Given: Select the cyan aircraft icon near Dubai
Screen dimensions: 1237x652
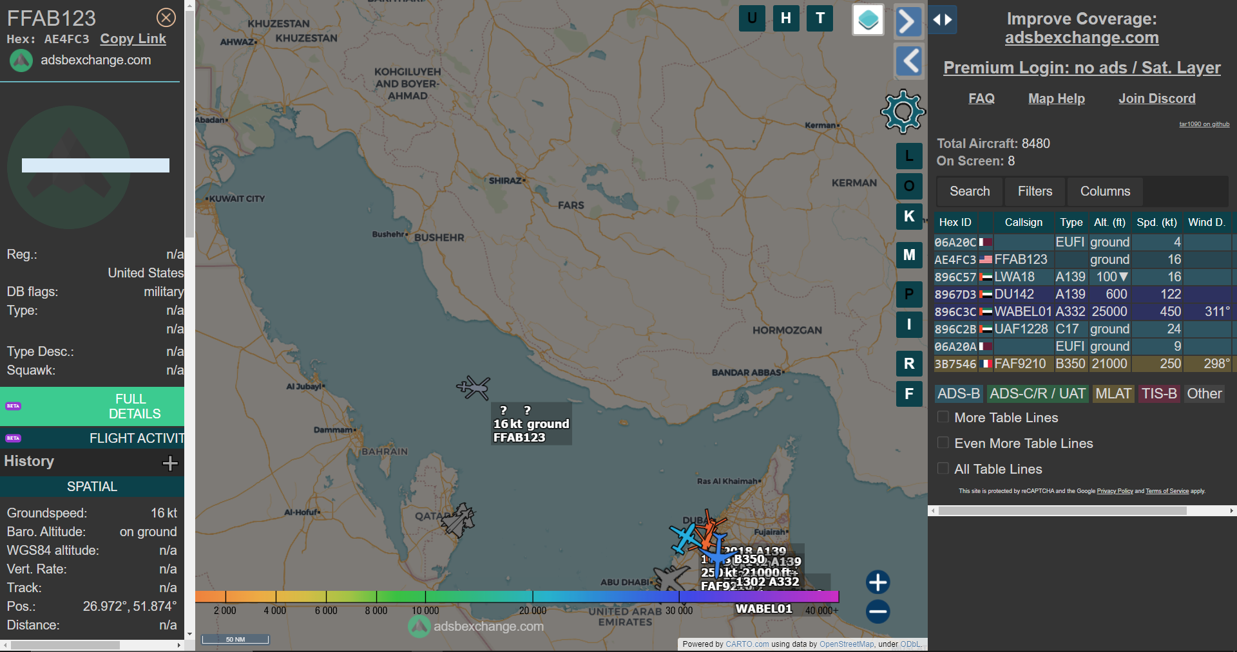Looking at the screenshot, I should click(683, 538).
